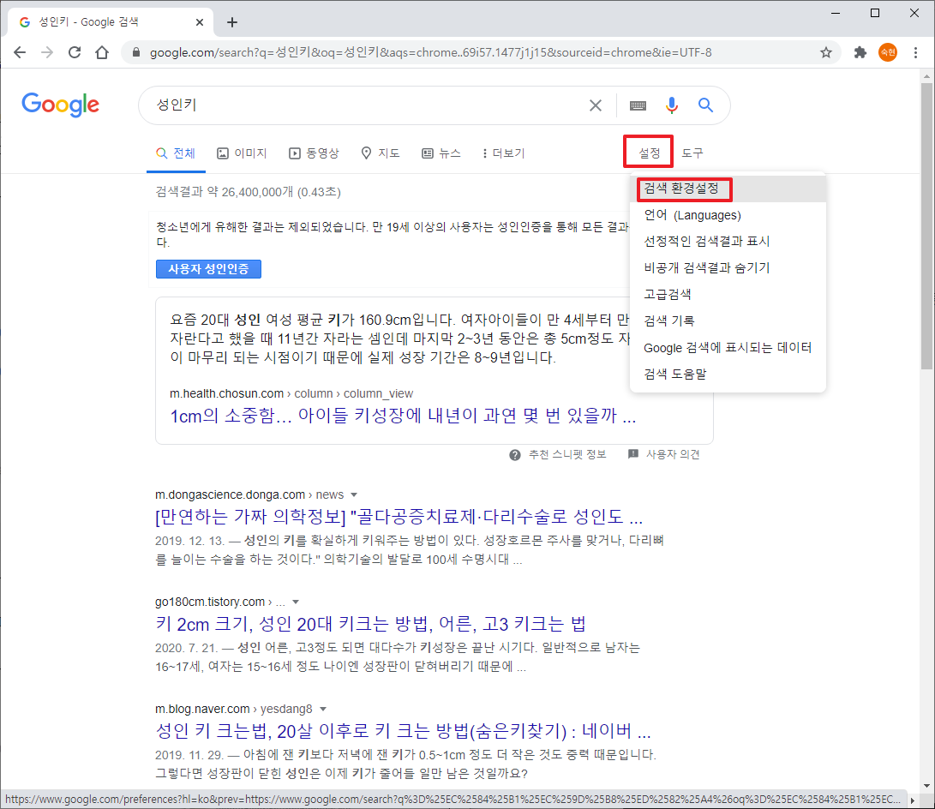The height and width of the screenshot is (809, 935).
Task: Switch to the 이미지 tab
Action: 242,153
